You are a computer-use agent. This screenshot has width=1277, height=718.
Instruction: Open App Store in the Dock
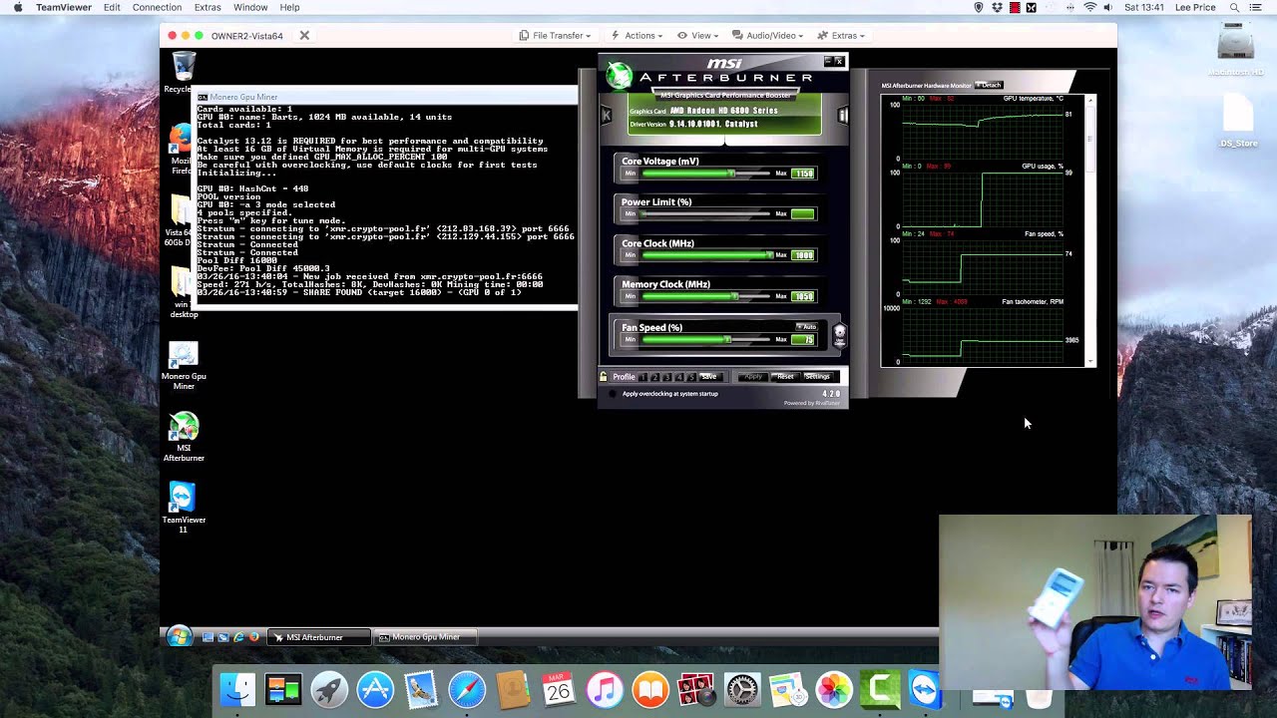(x=375, y=690)
